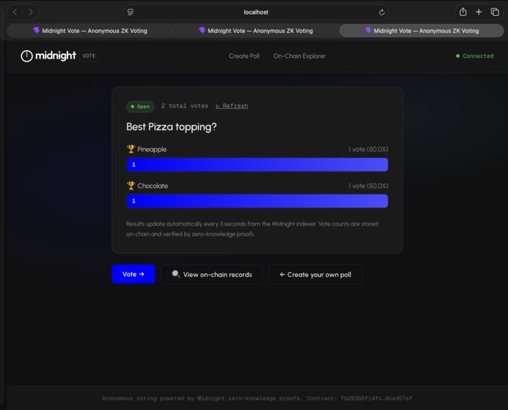Add a new browser tab
The height and width of the screenshot is (410, 508).
479,12
